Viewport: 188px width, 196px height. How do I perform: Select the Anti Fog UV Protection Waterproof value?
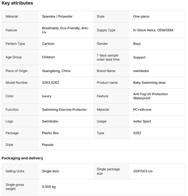(150, 96)
